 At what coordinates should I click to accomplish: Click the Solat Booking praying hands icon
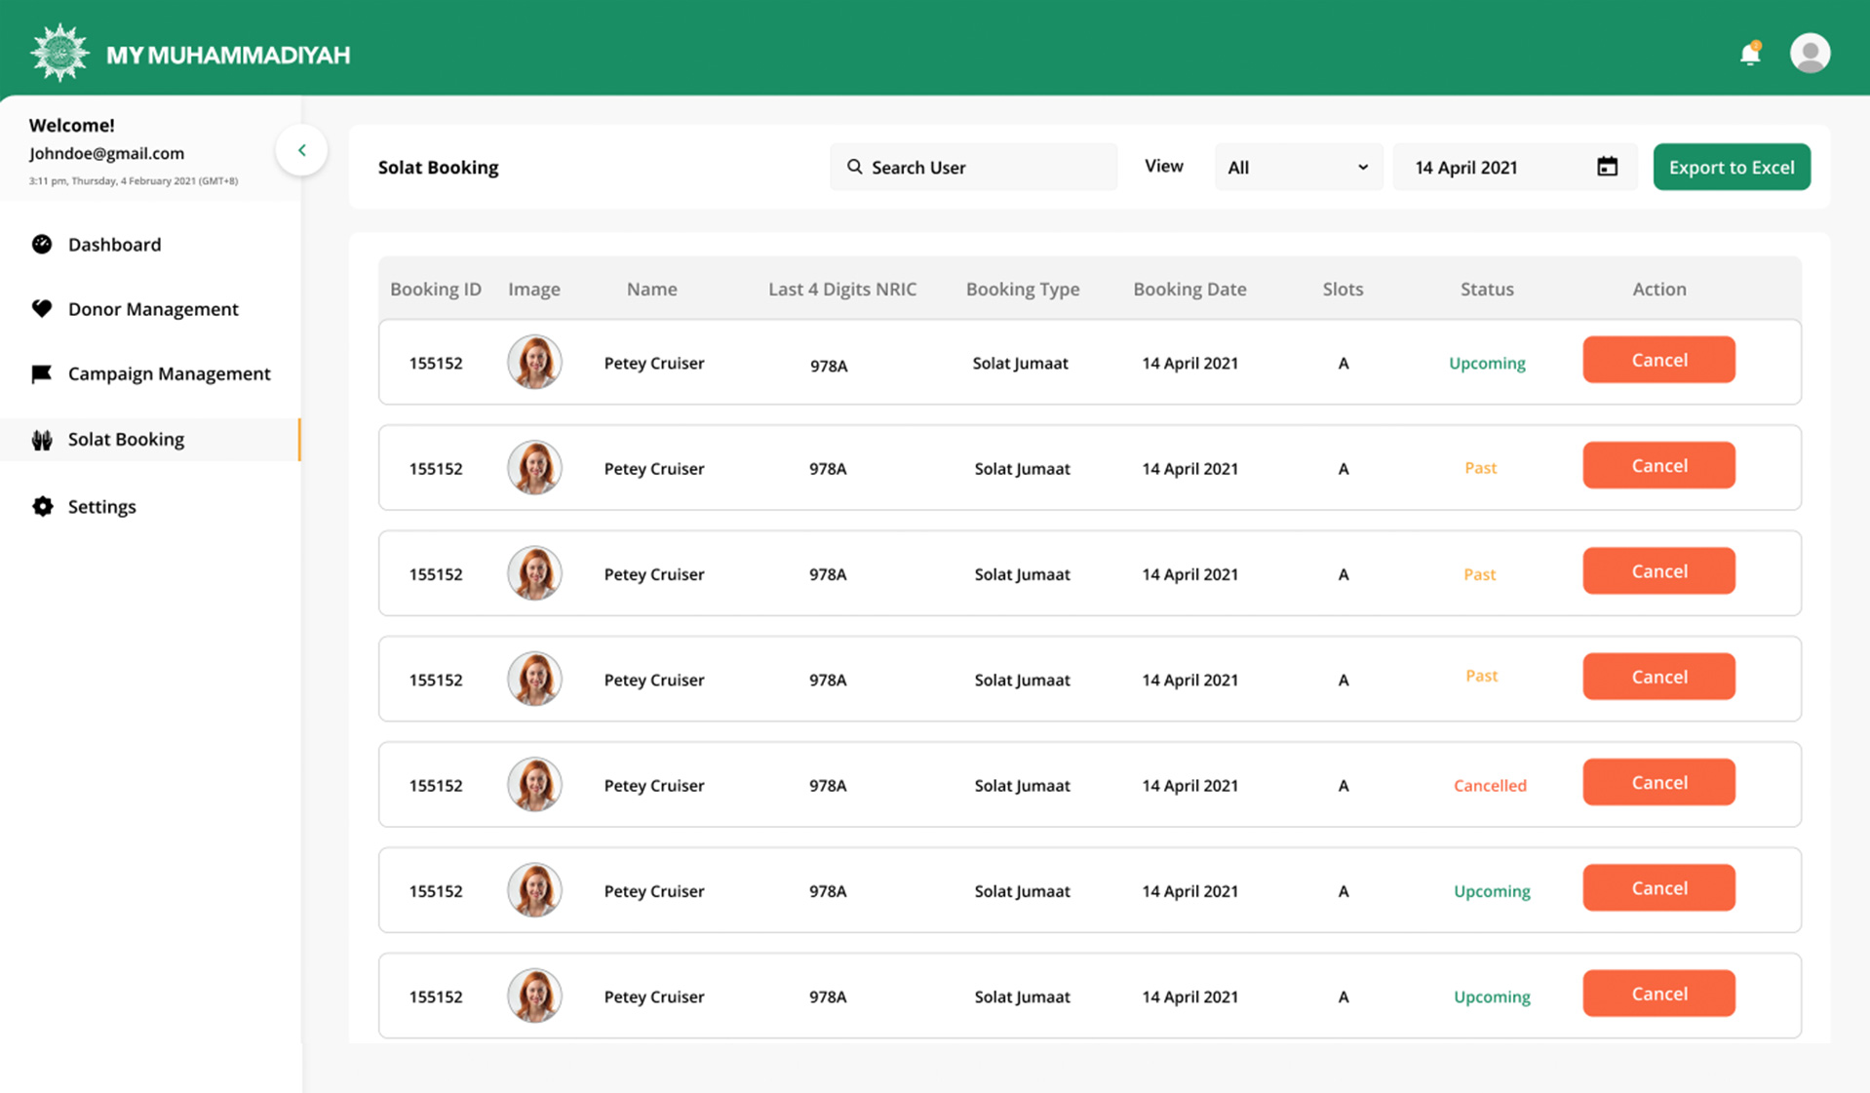(x=42, y=440)
